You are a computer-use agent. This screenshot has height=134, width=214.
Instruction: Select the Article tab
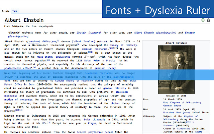point(6,11)
